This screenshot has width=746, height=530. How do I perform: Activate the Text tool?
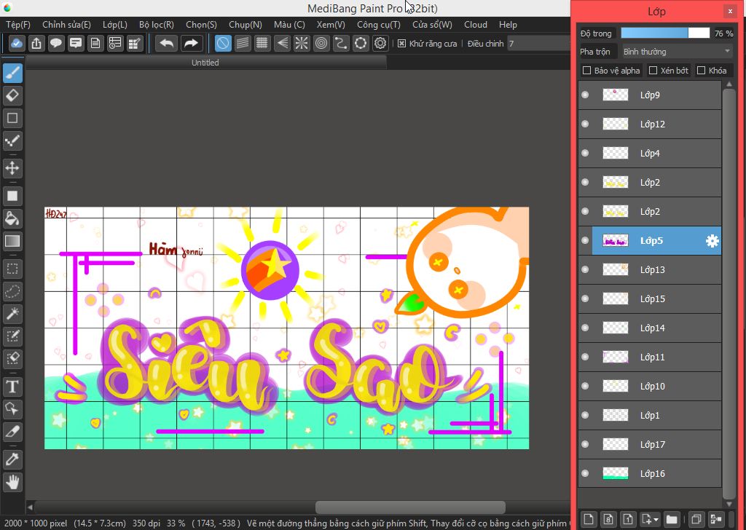point(12,386)
